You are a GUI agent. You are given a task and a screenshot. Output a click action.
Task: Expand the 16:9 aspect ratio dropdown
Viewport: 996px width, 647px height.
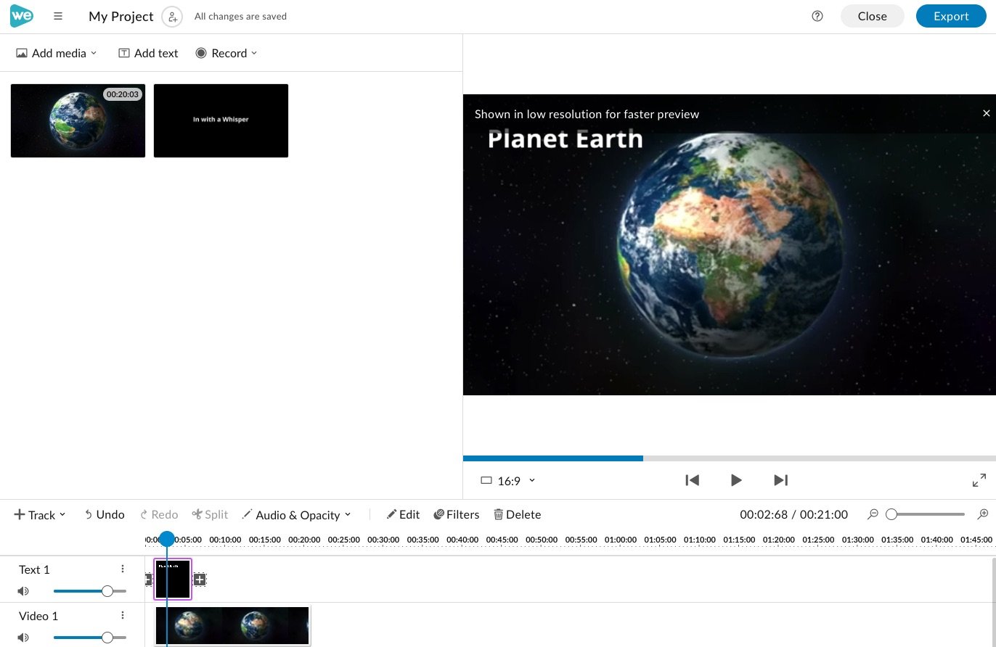(532, 480)
